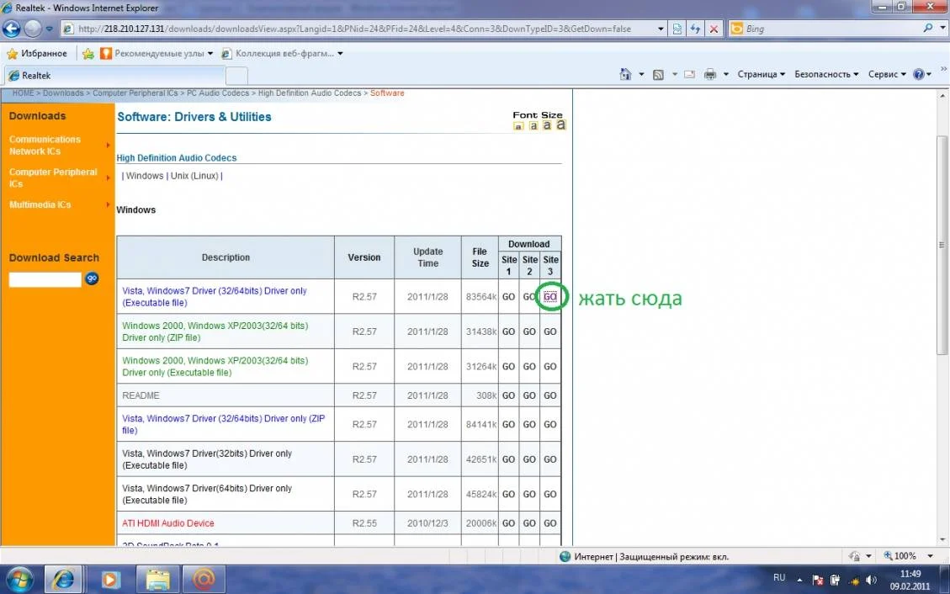This screenshot has height=594, width=950.
Task: Open the Избранное favorites button
Action: point(37,54)
